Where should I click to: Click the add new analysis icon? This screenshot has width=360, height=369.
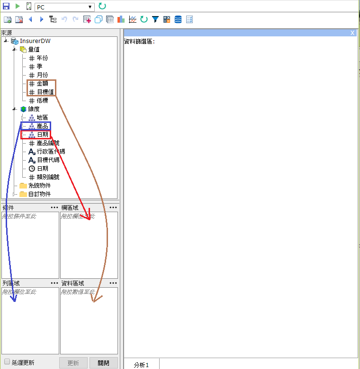(x=8, y=19)
